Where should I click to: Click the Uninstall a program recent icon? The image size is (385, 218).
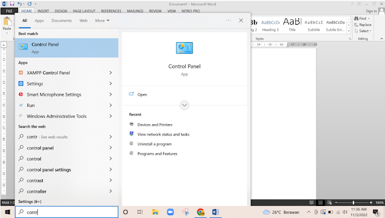(x=132, y=144)
